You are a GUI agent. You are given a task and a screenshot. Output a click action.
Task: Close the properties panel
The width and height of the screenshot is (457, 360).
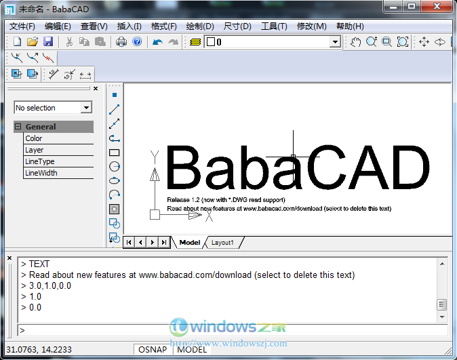click(96, 88)
